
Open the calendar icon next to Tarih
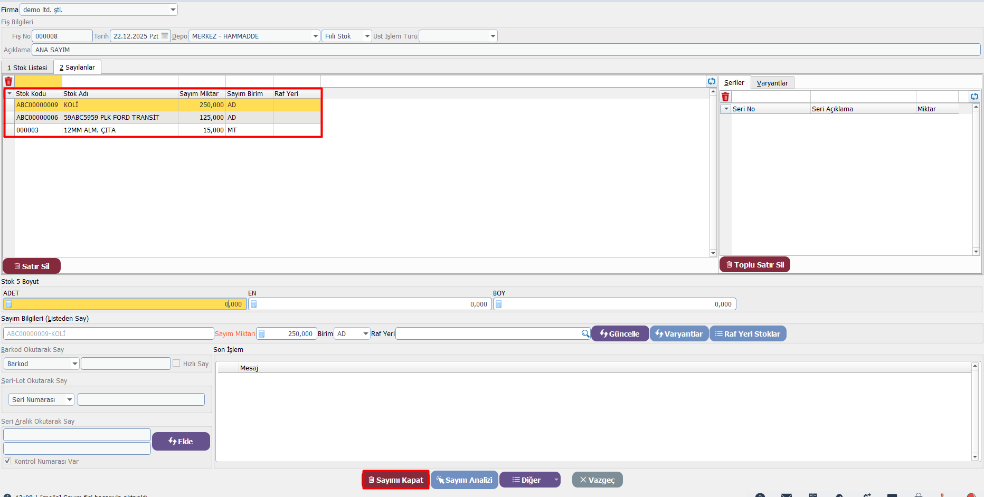[165, 36]
